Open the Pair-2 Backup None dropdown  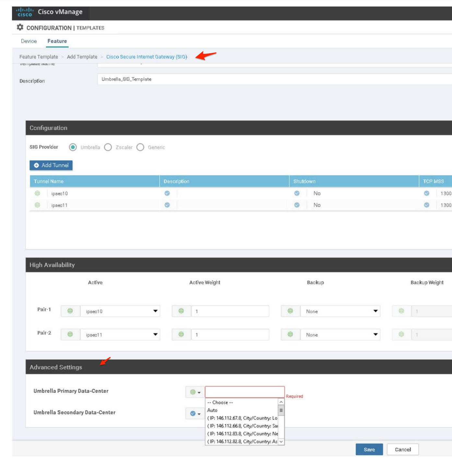(x=340, y=335)
